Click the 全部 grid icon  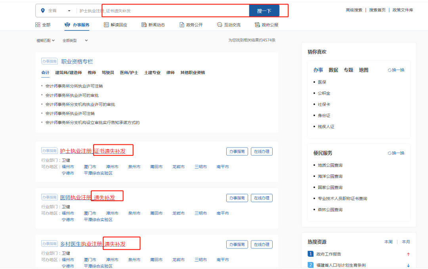[38, 25]
